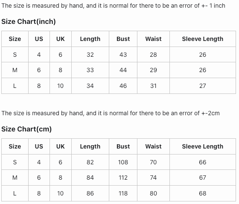The image size is (239, 204).
Task: Click bust value 112 in cm table
Action: (123, 178)
